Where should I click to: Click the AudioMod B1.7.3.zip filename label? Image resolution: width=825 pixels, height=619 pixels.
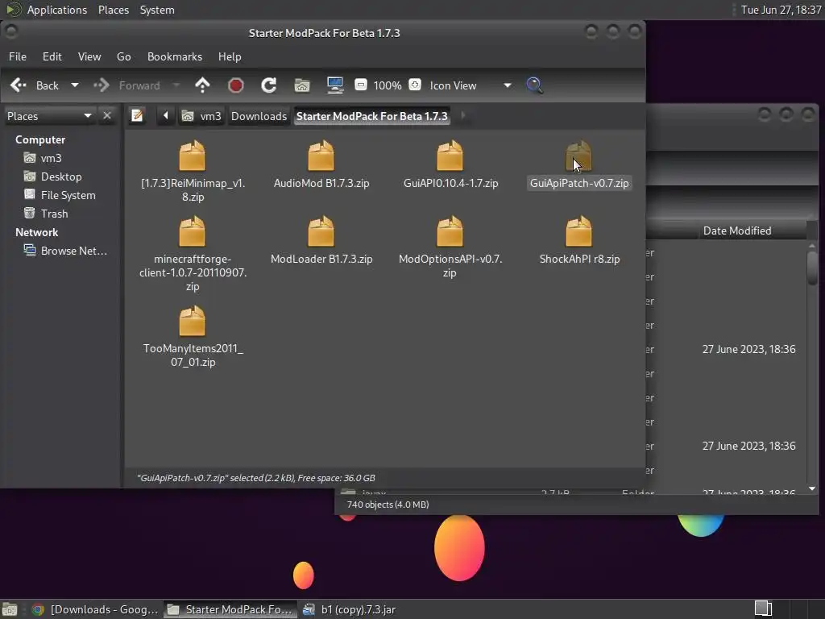321,183
